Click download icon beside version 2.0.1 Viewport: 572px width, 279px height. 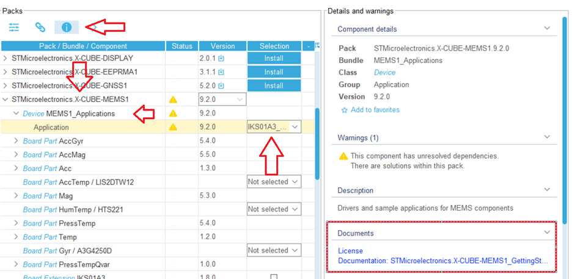tap(221, 58)
